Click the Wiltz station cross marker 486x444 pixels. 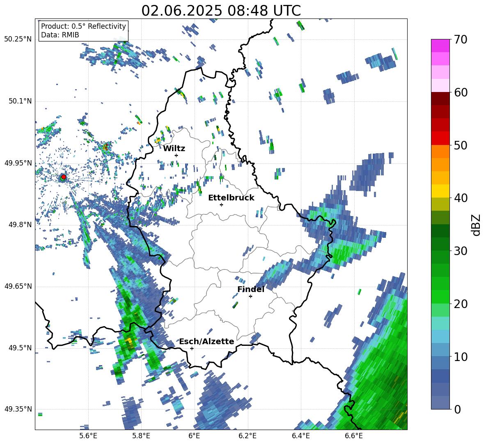tap(177, 155)
